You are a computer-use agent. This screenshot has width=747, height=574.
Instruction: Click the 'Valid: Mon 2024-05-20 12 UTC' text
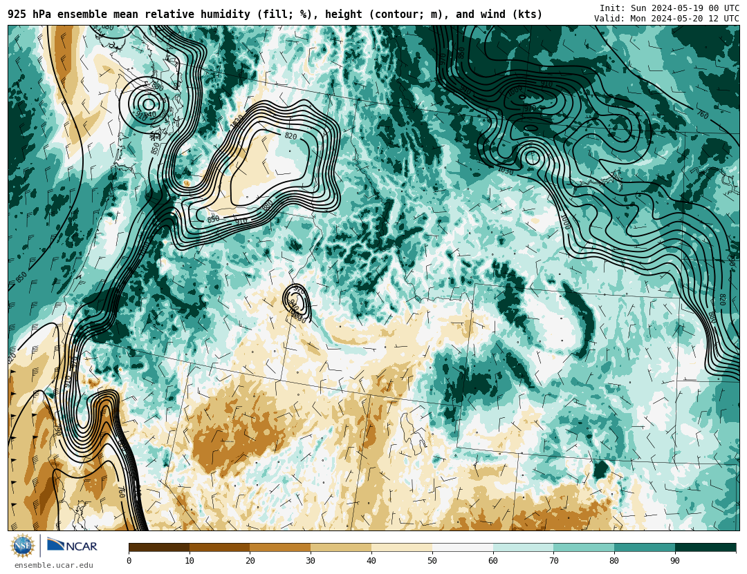667,19
